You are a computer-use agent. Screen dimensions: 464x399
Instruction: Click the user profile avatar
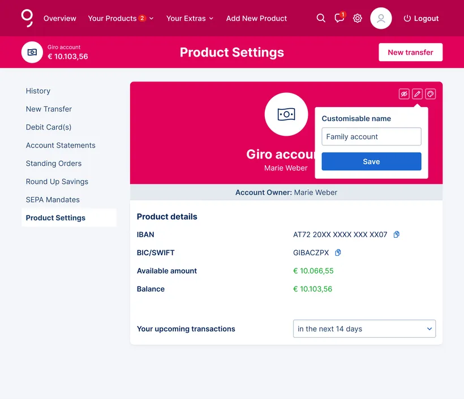coord(381,18)
